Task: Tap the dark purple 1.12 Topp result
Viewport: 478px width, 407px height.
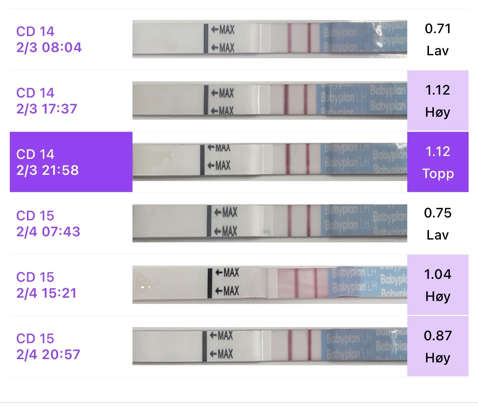Action: tap(438, 162)
